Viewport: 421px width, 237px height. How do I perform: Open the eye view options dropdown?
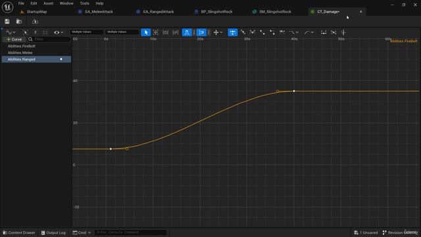pyautogui.click(x=59, y=32)
